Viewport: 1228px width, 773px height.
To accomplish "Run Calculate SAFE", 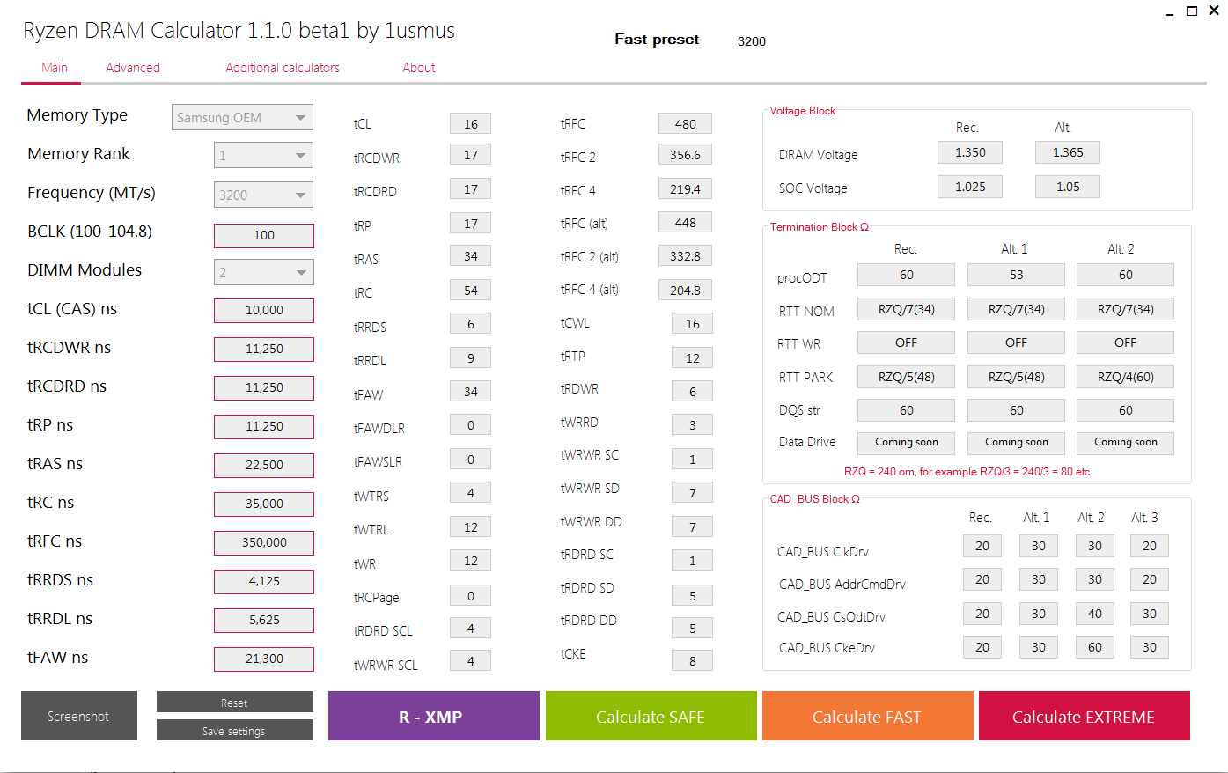I will (x=651, y=716).
